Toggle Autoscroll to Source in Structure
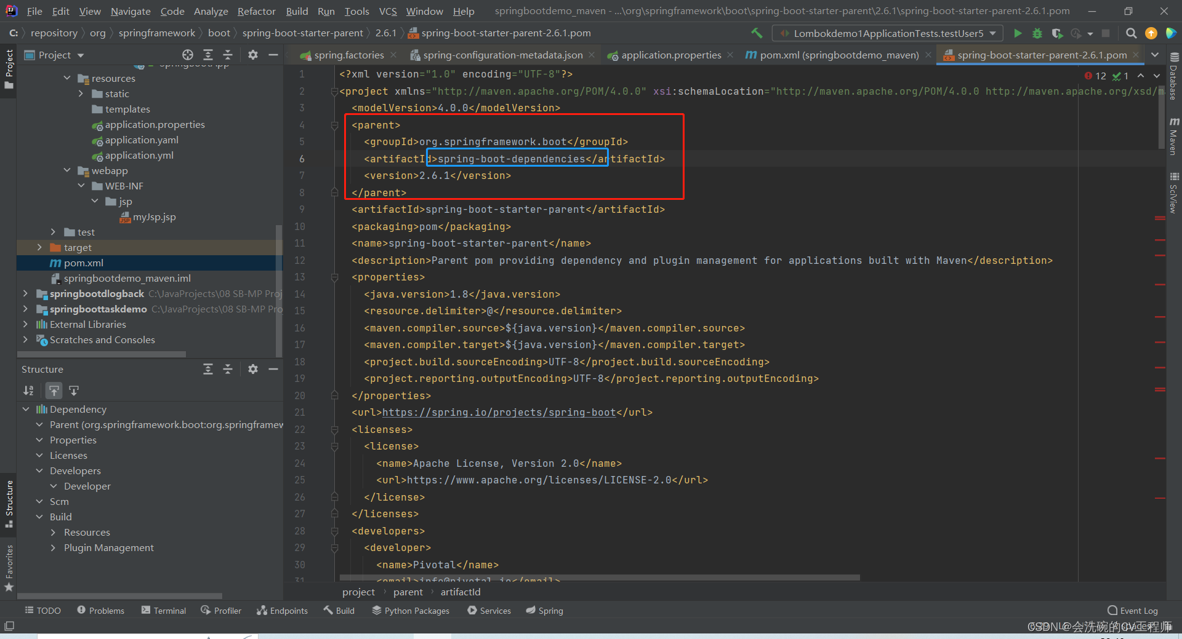Screen dimensions: 1182x639 (x=54, y=391)
